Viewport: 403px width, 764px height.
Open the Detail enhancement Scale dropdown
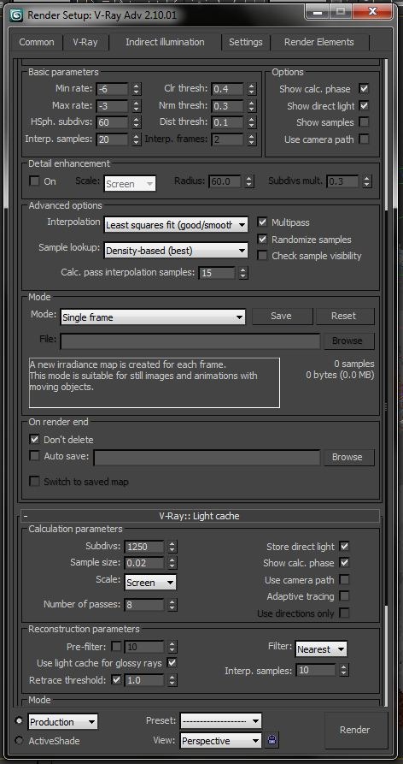(130, 184)
